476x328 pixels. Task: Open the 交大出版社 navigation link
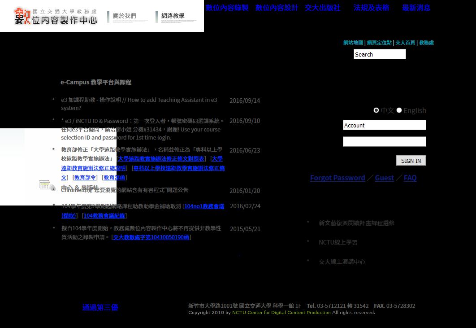(x=322, y=8)
